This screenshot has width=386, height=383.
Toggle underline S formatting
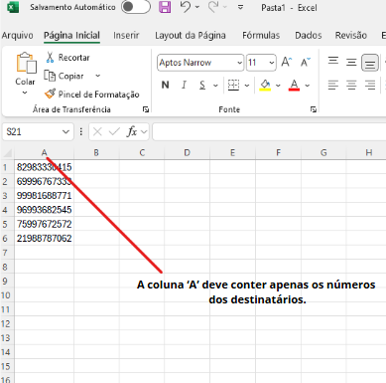pyautogui.click(x=202, y=86)
